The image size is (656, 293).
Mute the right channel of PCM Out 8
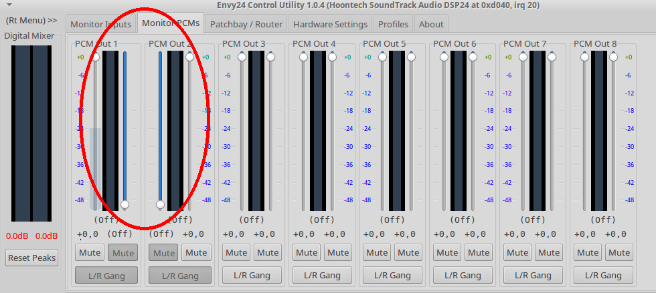pos(619,252)
